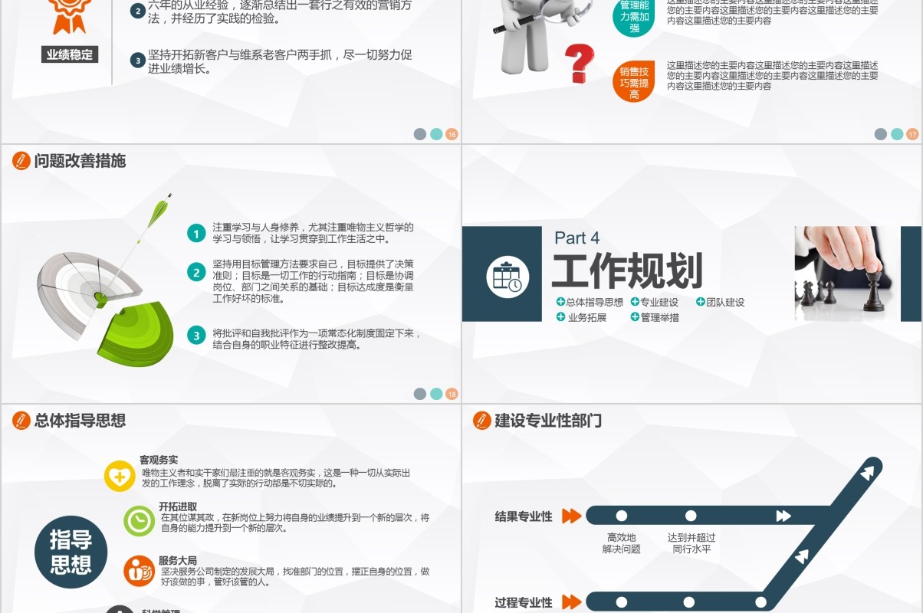923x613 pixels.
Task: Click the green arrow and target graphic
Action: click(x=106, y=281)
